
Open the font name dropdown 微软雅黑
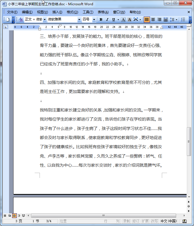(79, 20)
